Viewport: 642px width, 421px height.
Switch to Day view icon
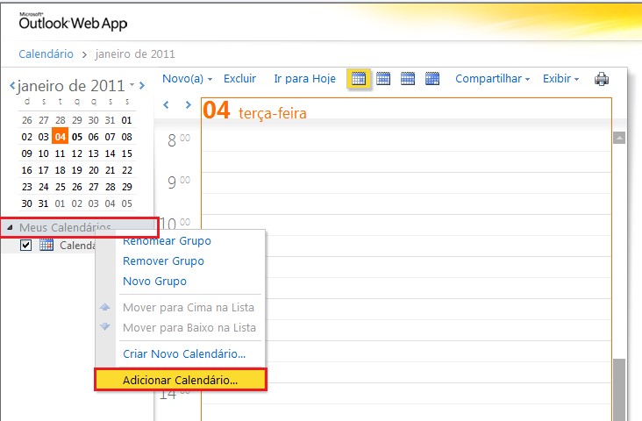tap(358, 79)
